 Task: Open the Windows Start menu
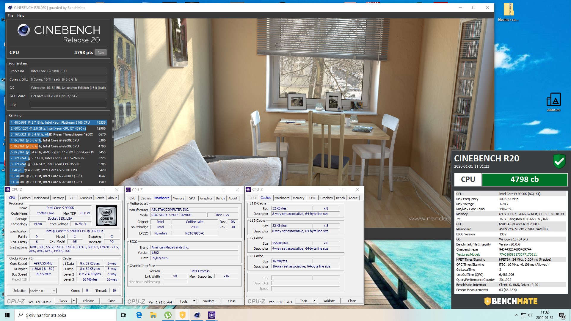coord(7,315)
